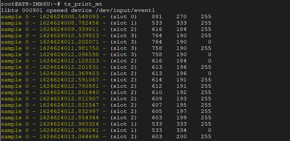Click the X coordinate value 881
The width and height of the screenshot is (290, 141).
click(x=157, y=16)
